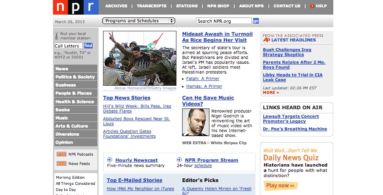
Task: Click the Israeli soldiers protest photo
Action: point(140,58)
